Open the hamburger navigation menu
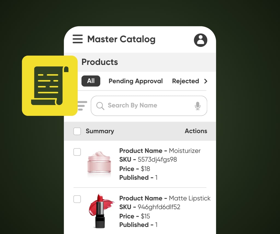280x234 pixels. pos(78,39)
